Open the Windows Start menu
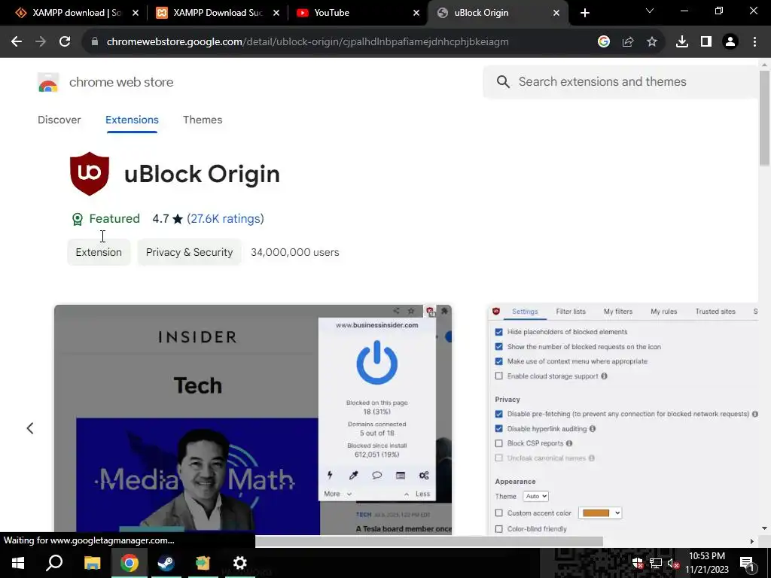This screenshot has width=771, height=578. coord(18,563)
